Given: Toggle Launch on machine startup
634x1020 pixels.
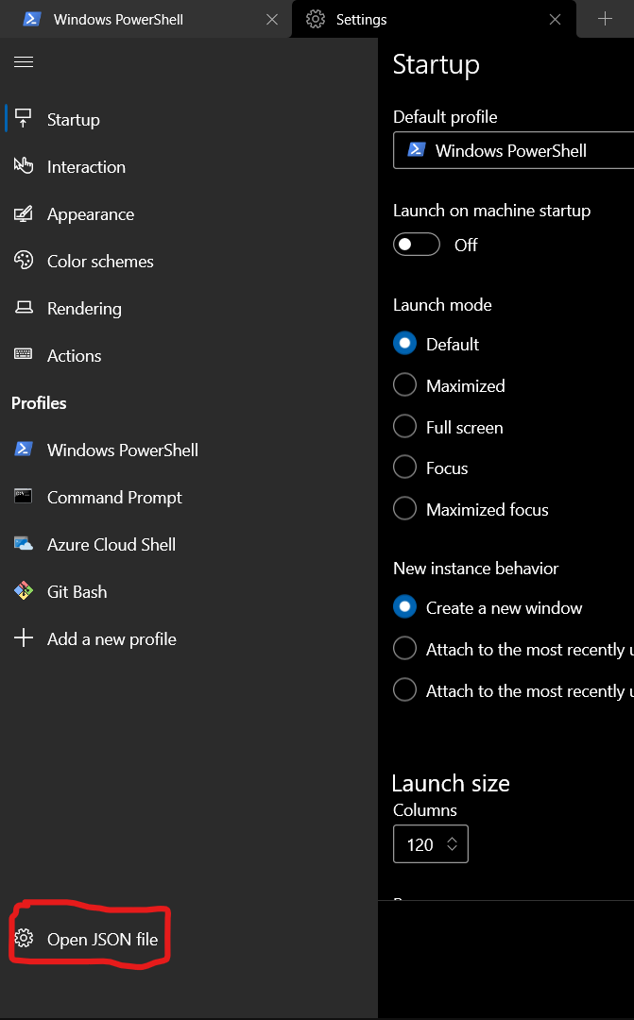Looking at the screenshot, I should pyautogui.click(x=416, y=244).
